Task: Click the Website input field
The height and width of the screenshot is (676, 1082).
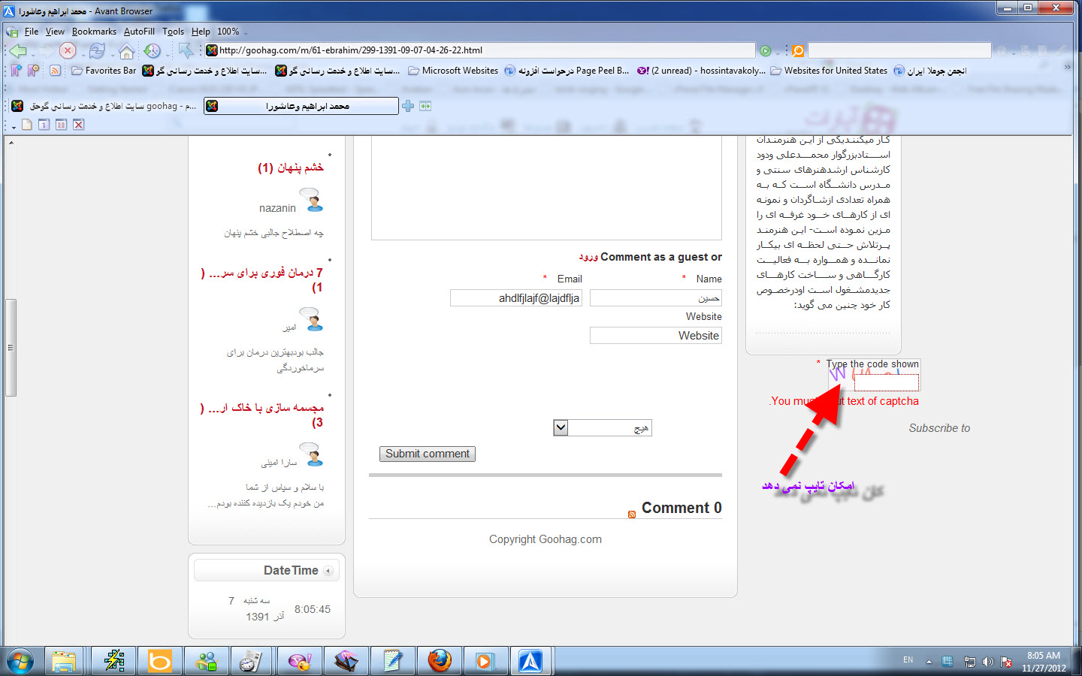Action: tap(656, 336)
